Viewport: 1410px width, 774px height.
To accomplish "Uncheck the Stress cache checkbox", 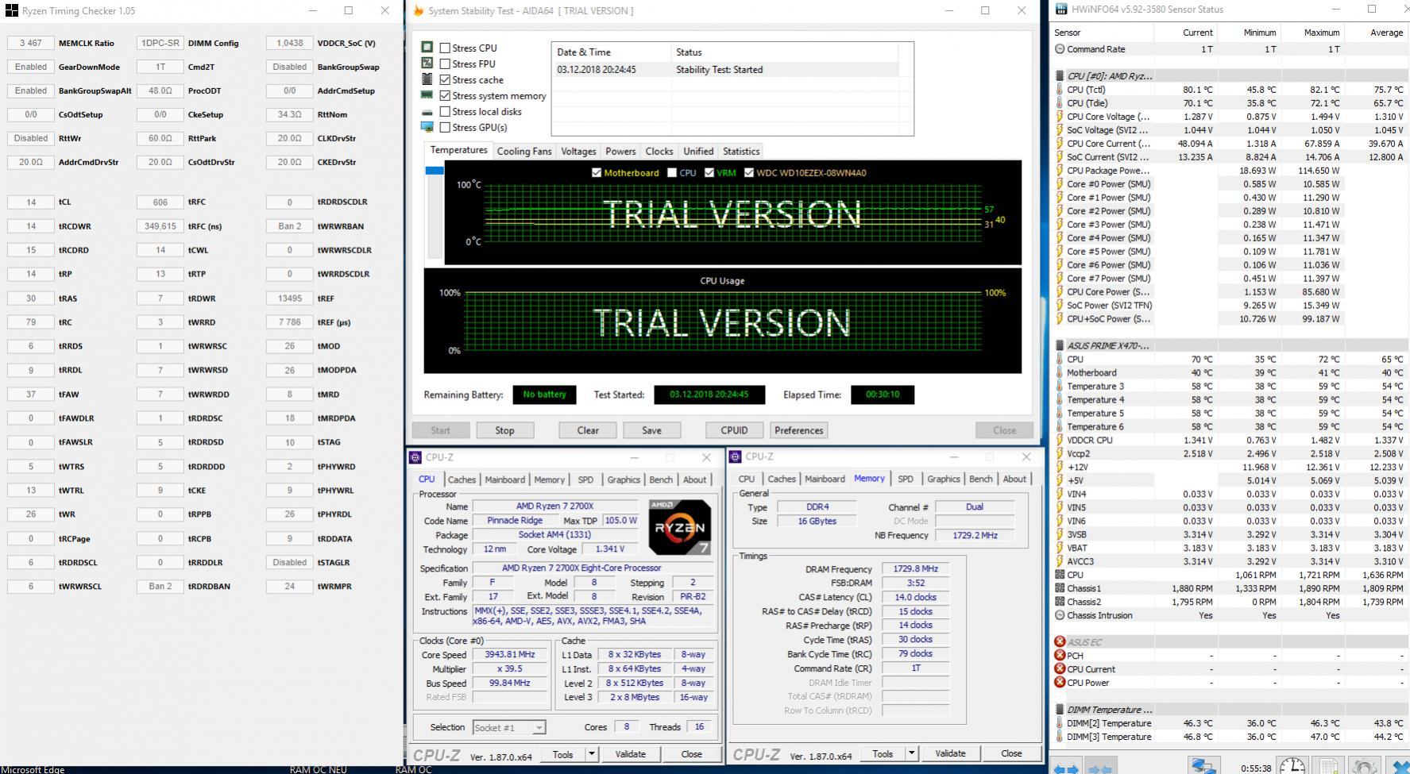I will [x=445, y=79].
